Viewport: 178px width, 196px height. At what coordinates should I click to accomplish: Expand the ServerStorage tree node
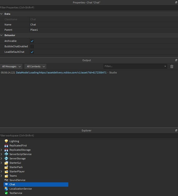(x=1, y=158)
